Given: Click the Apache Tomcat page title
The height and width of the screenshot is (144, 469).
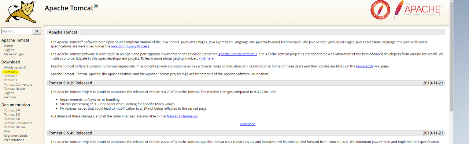Looking at the screenshot, I should (71, 8).
